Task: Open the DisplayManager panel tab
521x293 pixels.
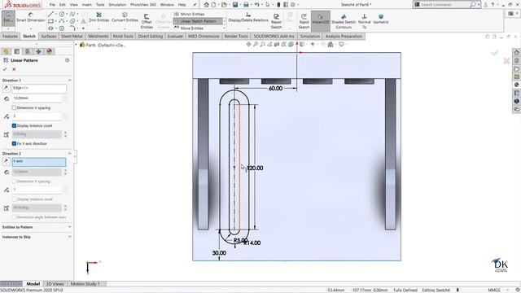Action: [50, 51]
